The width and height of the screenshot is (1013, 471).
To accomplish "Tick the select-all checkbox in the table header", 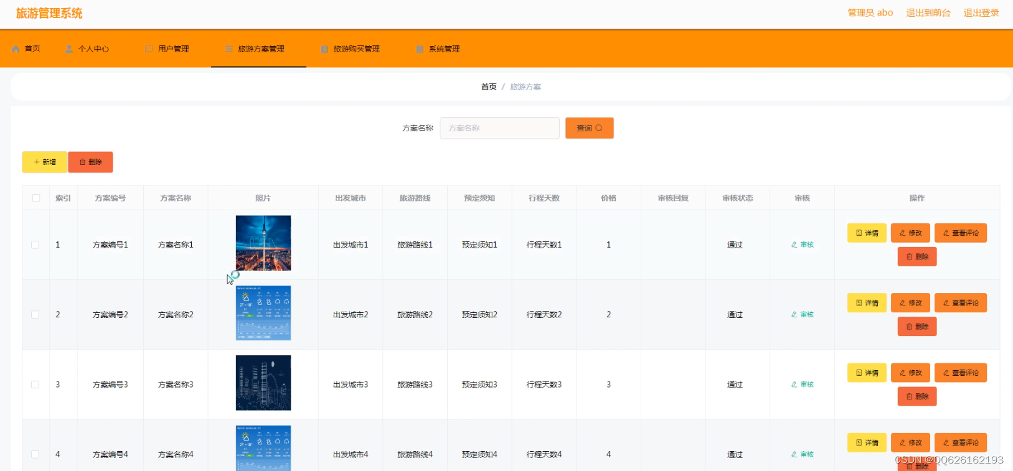I will pyautogui.click(x=36, y=198).
